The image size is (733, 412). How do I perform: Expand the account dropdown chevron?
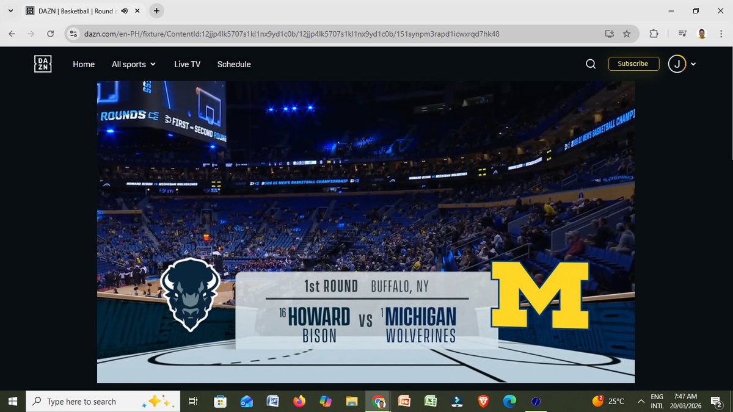click(694, 64)
